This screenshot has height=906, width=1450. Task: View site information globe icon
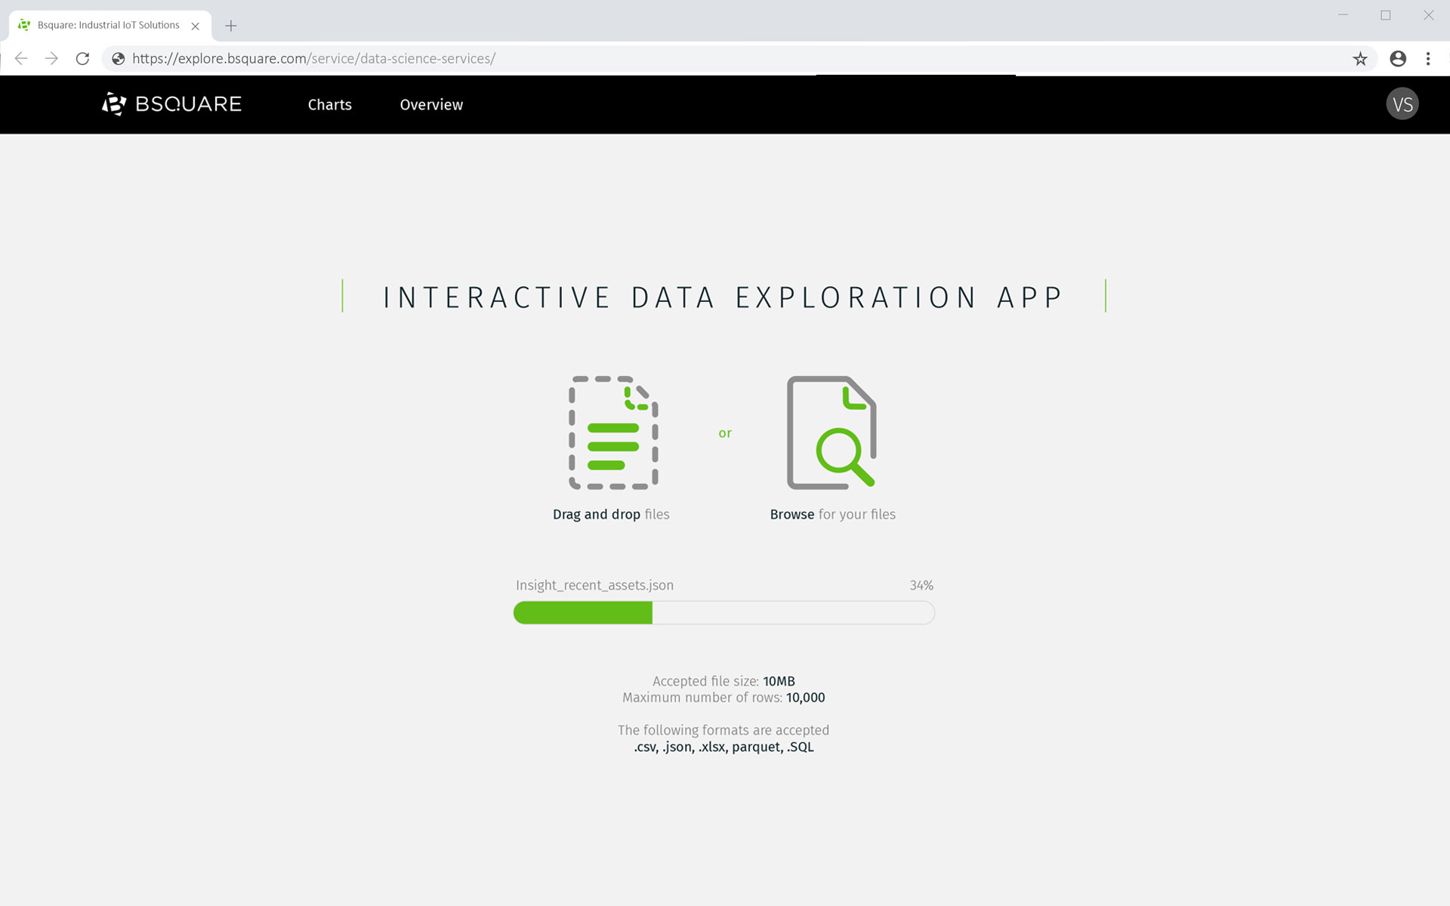118,59
